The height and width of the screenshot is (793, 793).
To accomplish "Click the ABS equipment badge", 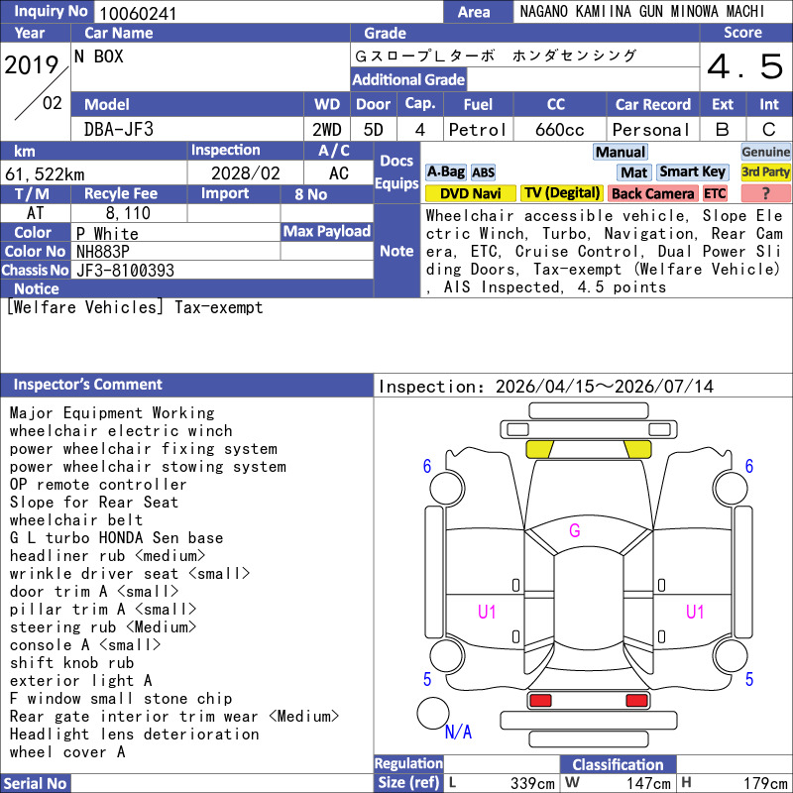I will (483, 172).
